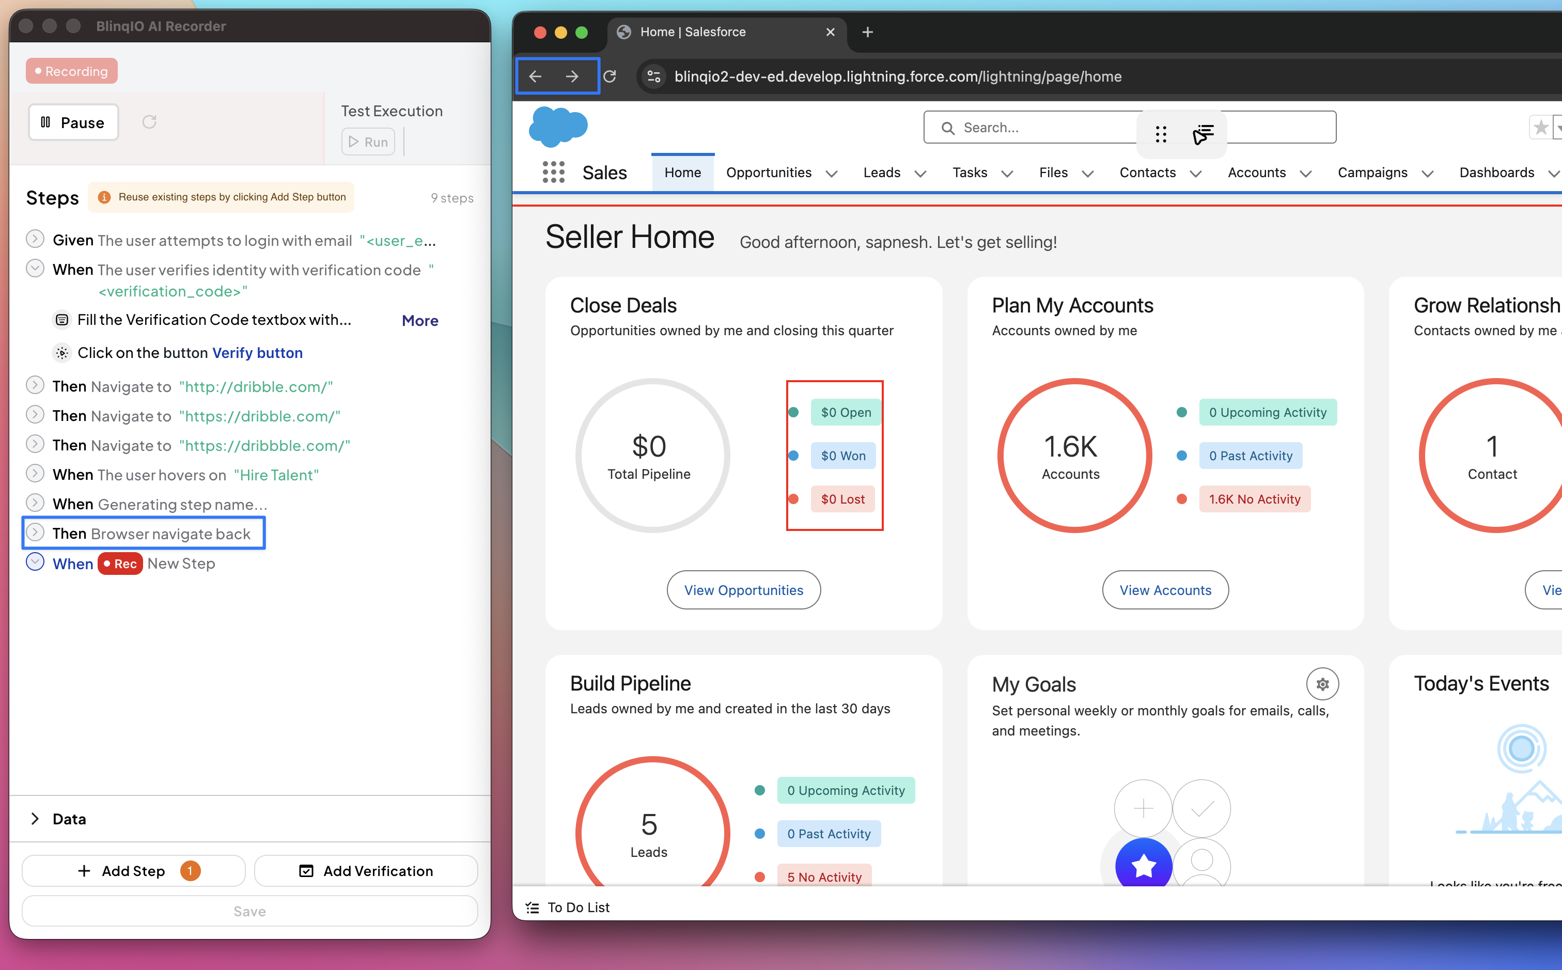Click the View Opportunities button
Screen dimensions: 1562x970
tap(743, 589)
